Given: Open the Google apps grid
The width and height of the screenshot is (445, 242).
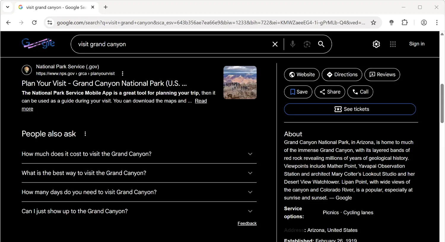Looking at the screenshot, I should coord(393,44).
